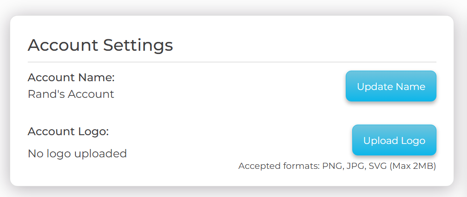This screenshot has width=467, height=197.
Task: Click "PNG" in the accepted formats note
Action: click(x=332, y=166)
